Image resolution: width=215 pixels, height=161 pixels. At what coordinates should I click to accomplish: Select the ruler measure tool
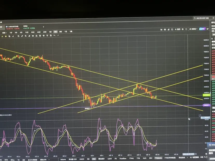coord(22,36)
